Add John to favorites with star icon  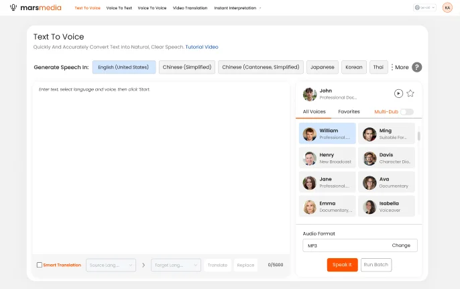(x=410, y=94)
